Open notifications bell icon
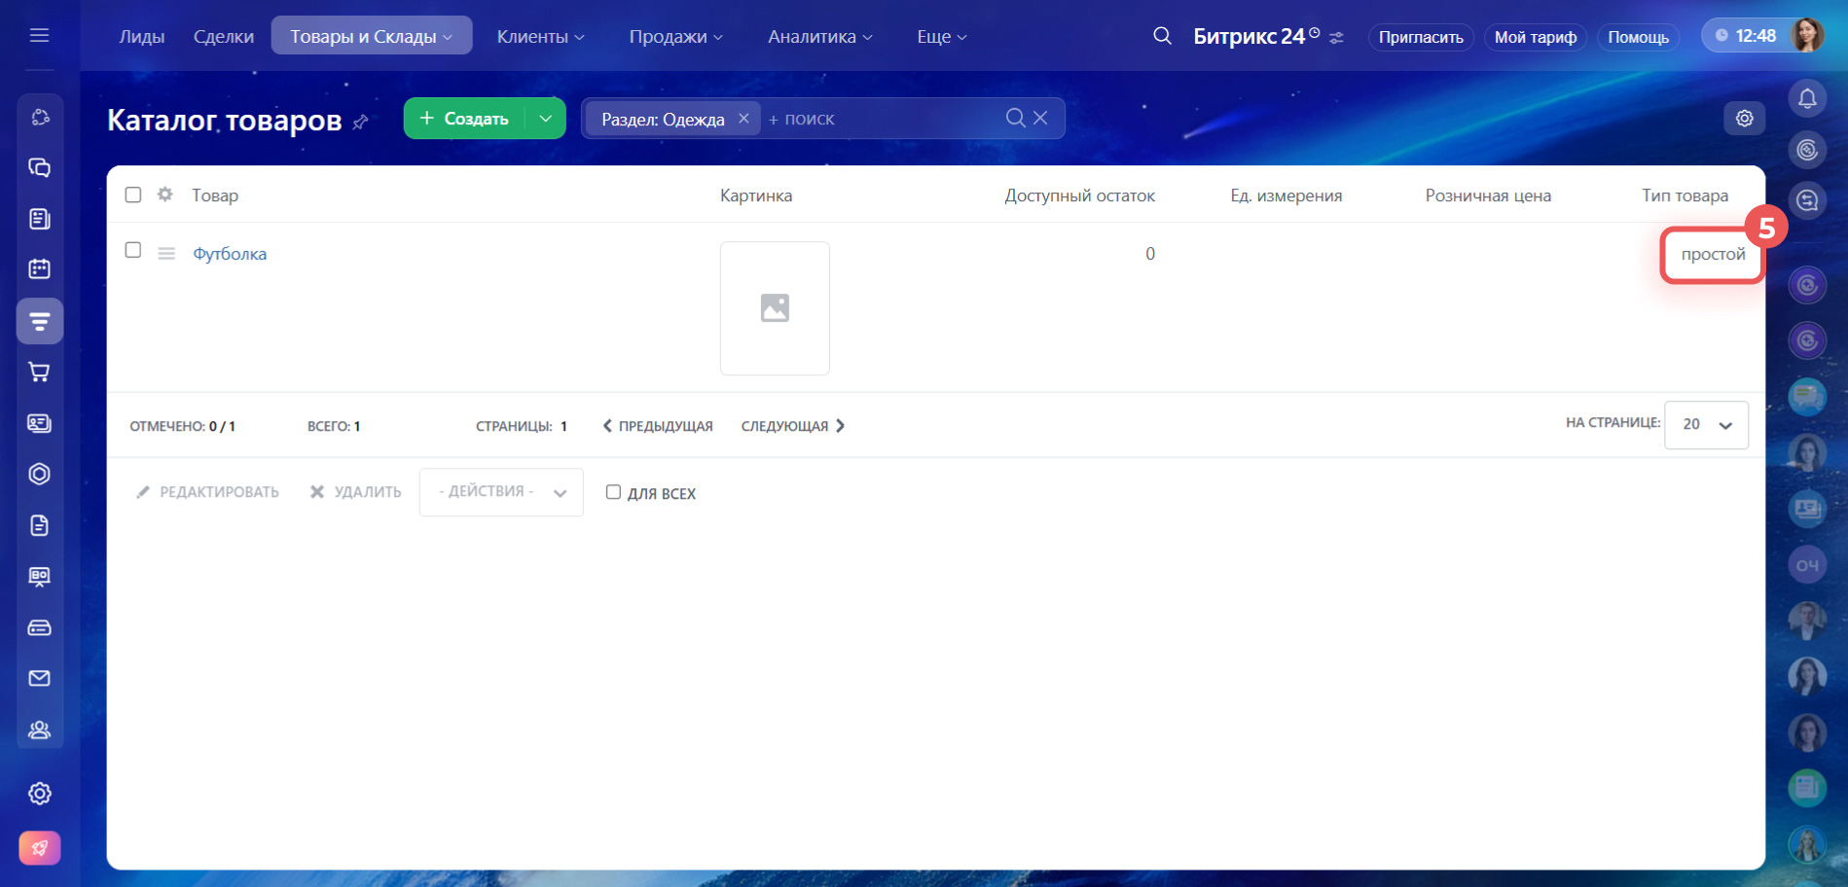1848x887 pixels. pos(1807,98)
